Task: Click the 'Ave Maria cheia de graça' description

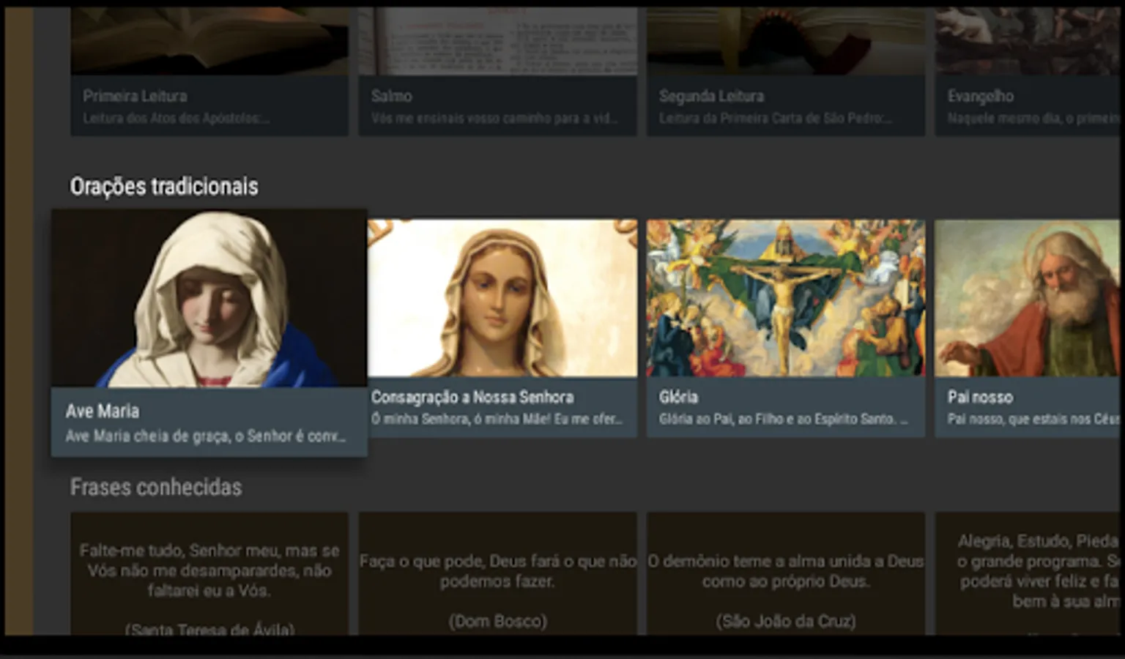Action: pyautogui.click(x=206, y=436)
